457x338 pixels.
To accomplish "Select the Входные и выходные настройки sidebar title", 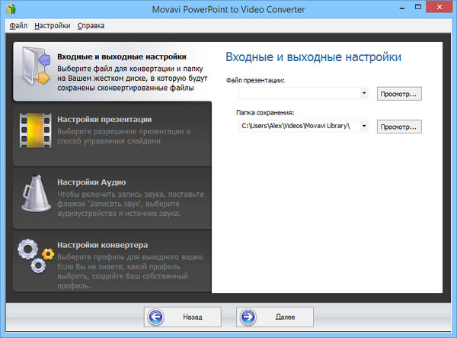I will click(122, 56).
